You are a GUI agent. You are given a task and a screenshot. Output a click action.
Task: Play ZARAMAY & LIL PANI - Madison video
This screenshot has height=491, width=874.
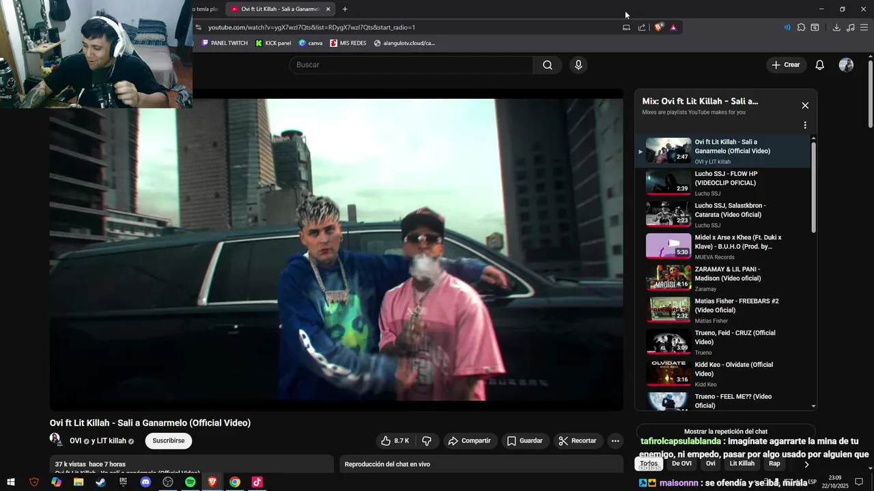coord(724,278)
